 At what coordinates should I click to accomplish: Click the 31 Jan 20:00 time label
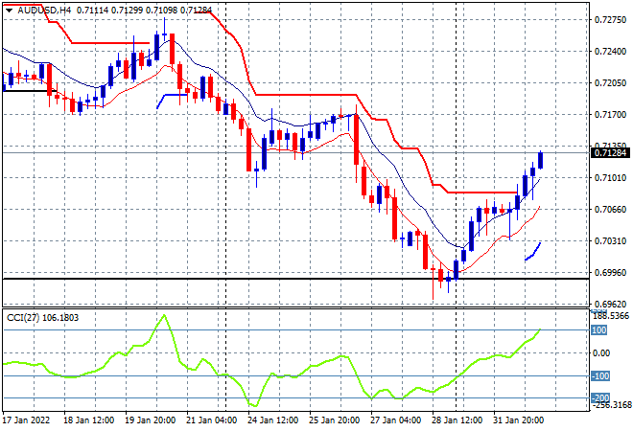(x=518, y=420)
